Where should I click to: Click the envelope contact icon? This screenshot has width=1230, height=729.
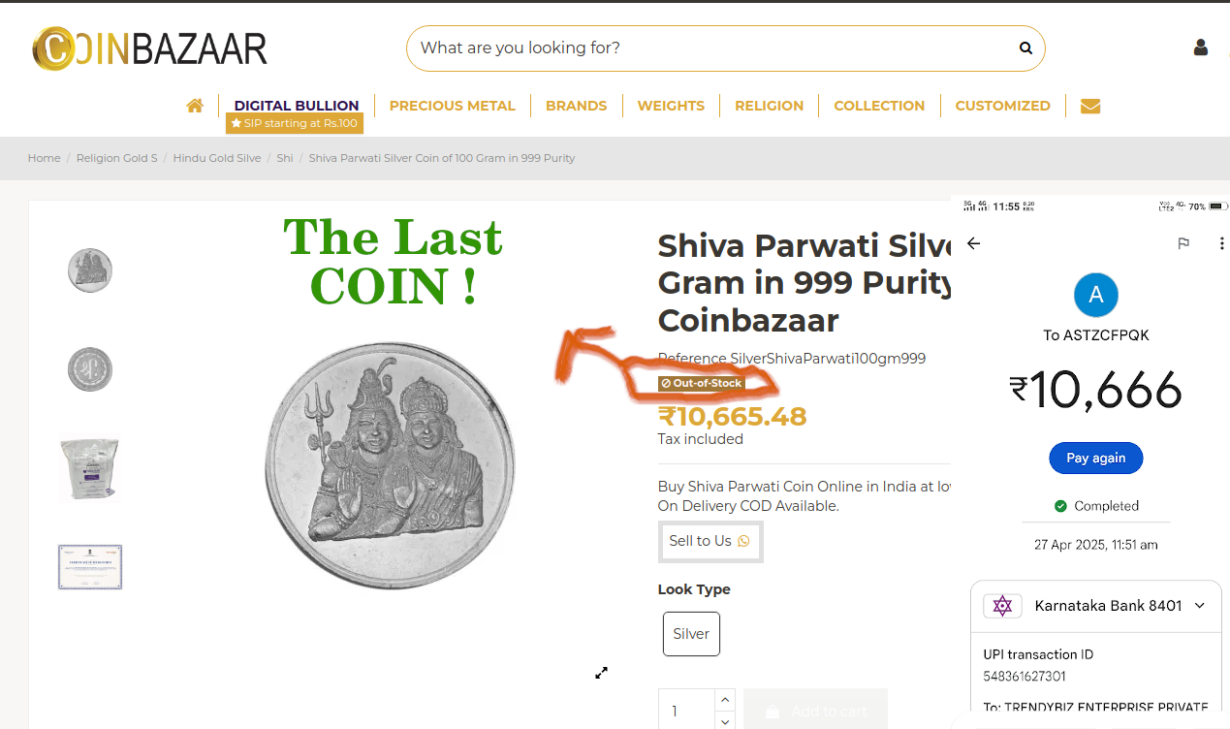[x=1090, y=106]
